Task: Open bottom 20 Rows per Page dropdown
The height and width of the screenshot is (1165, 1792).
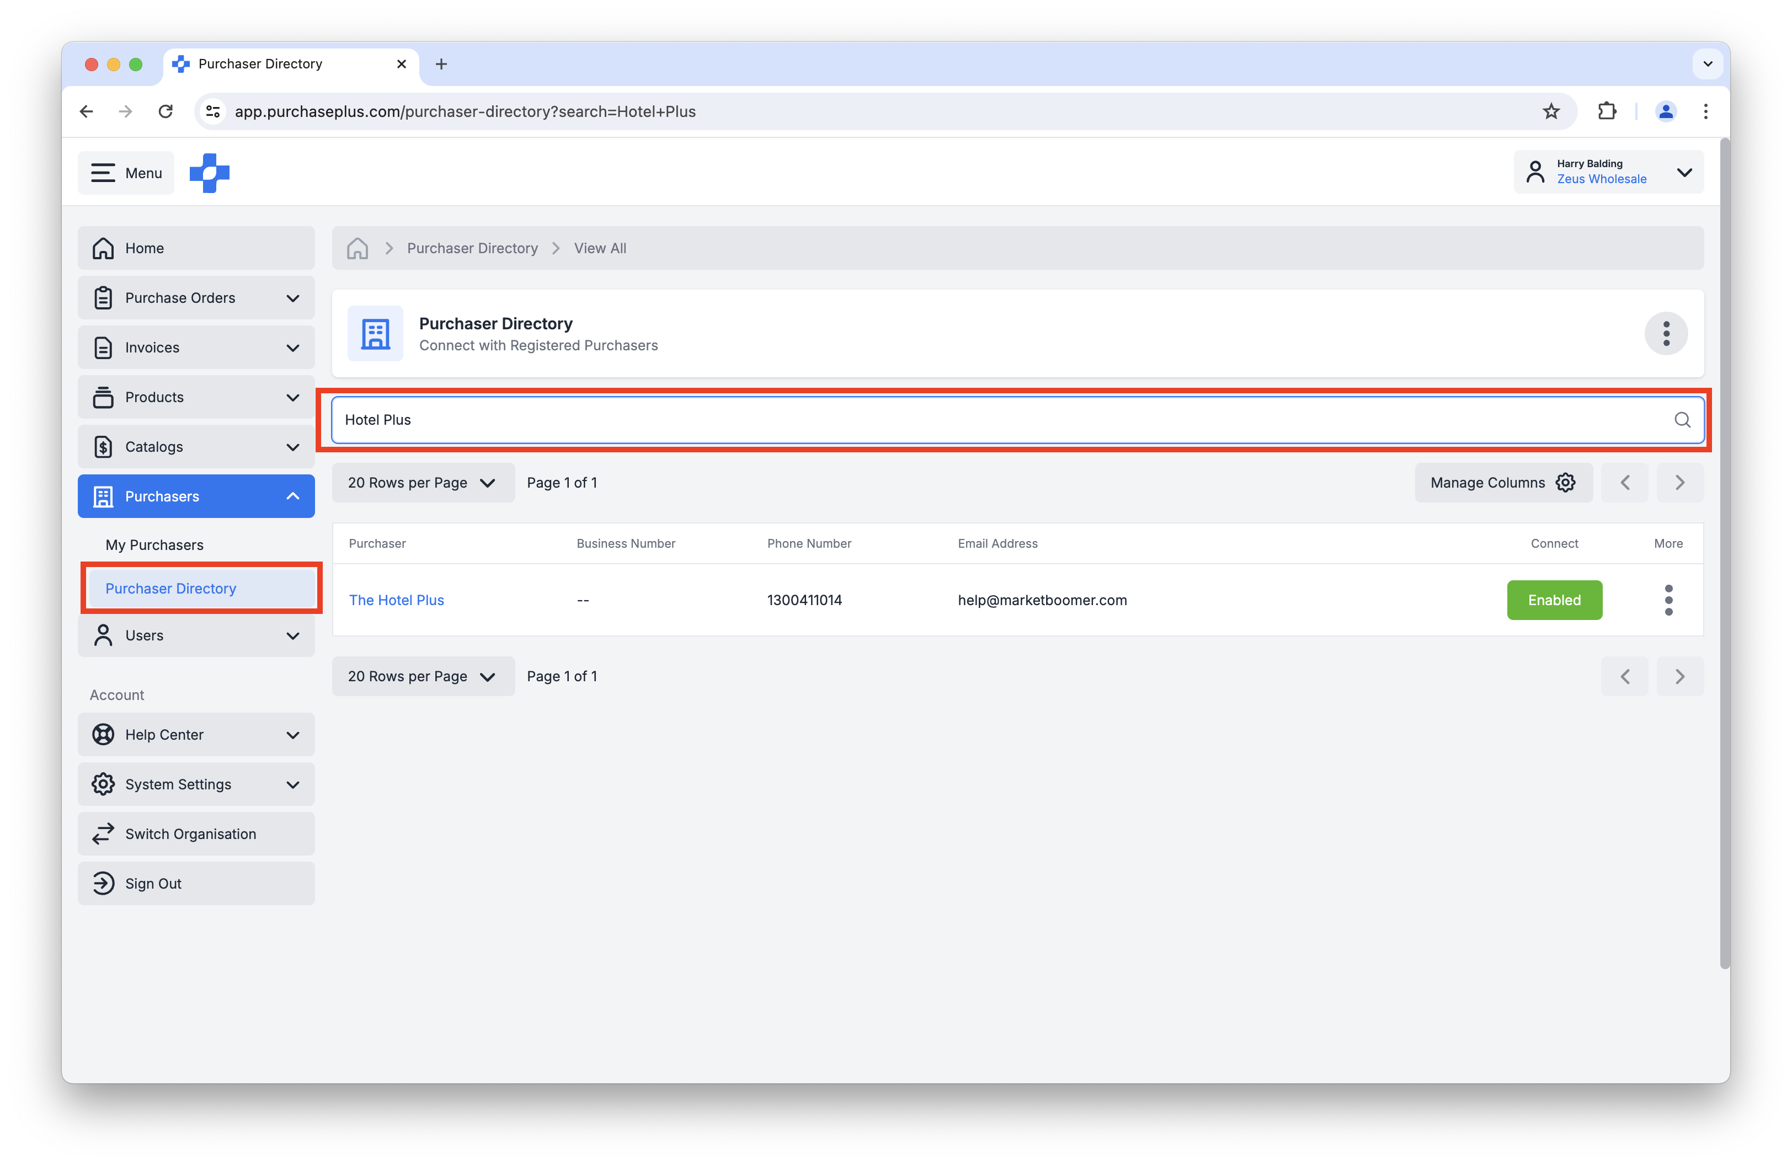Action: pos(423,677)
